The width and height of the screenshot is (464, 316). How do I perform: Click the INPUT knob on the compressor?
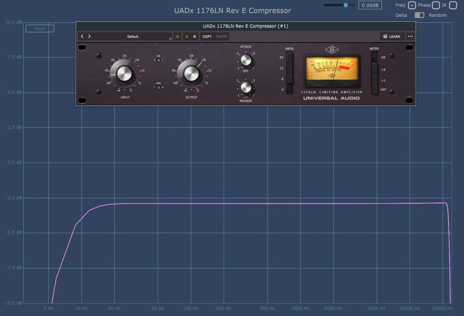[124, 73]
